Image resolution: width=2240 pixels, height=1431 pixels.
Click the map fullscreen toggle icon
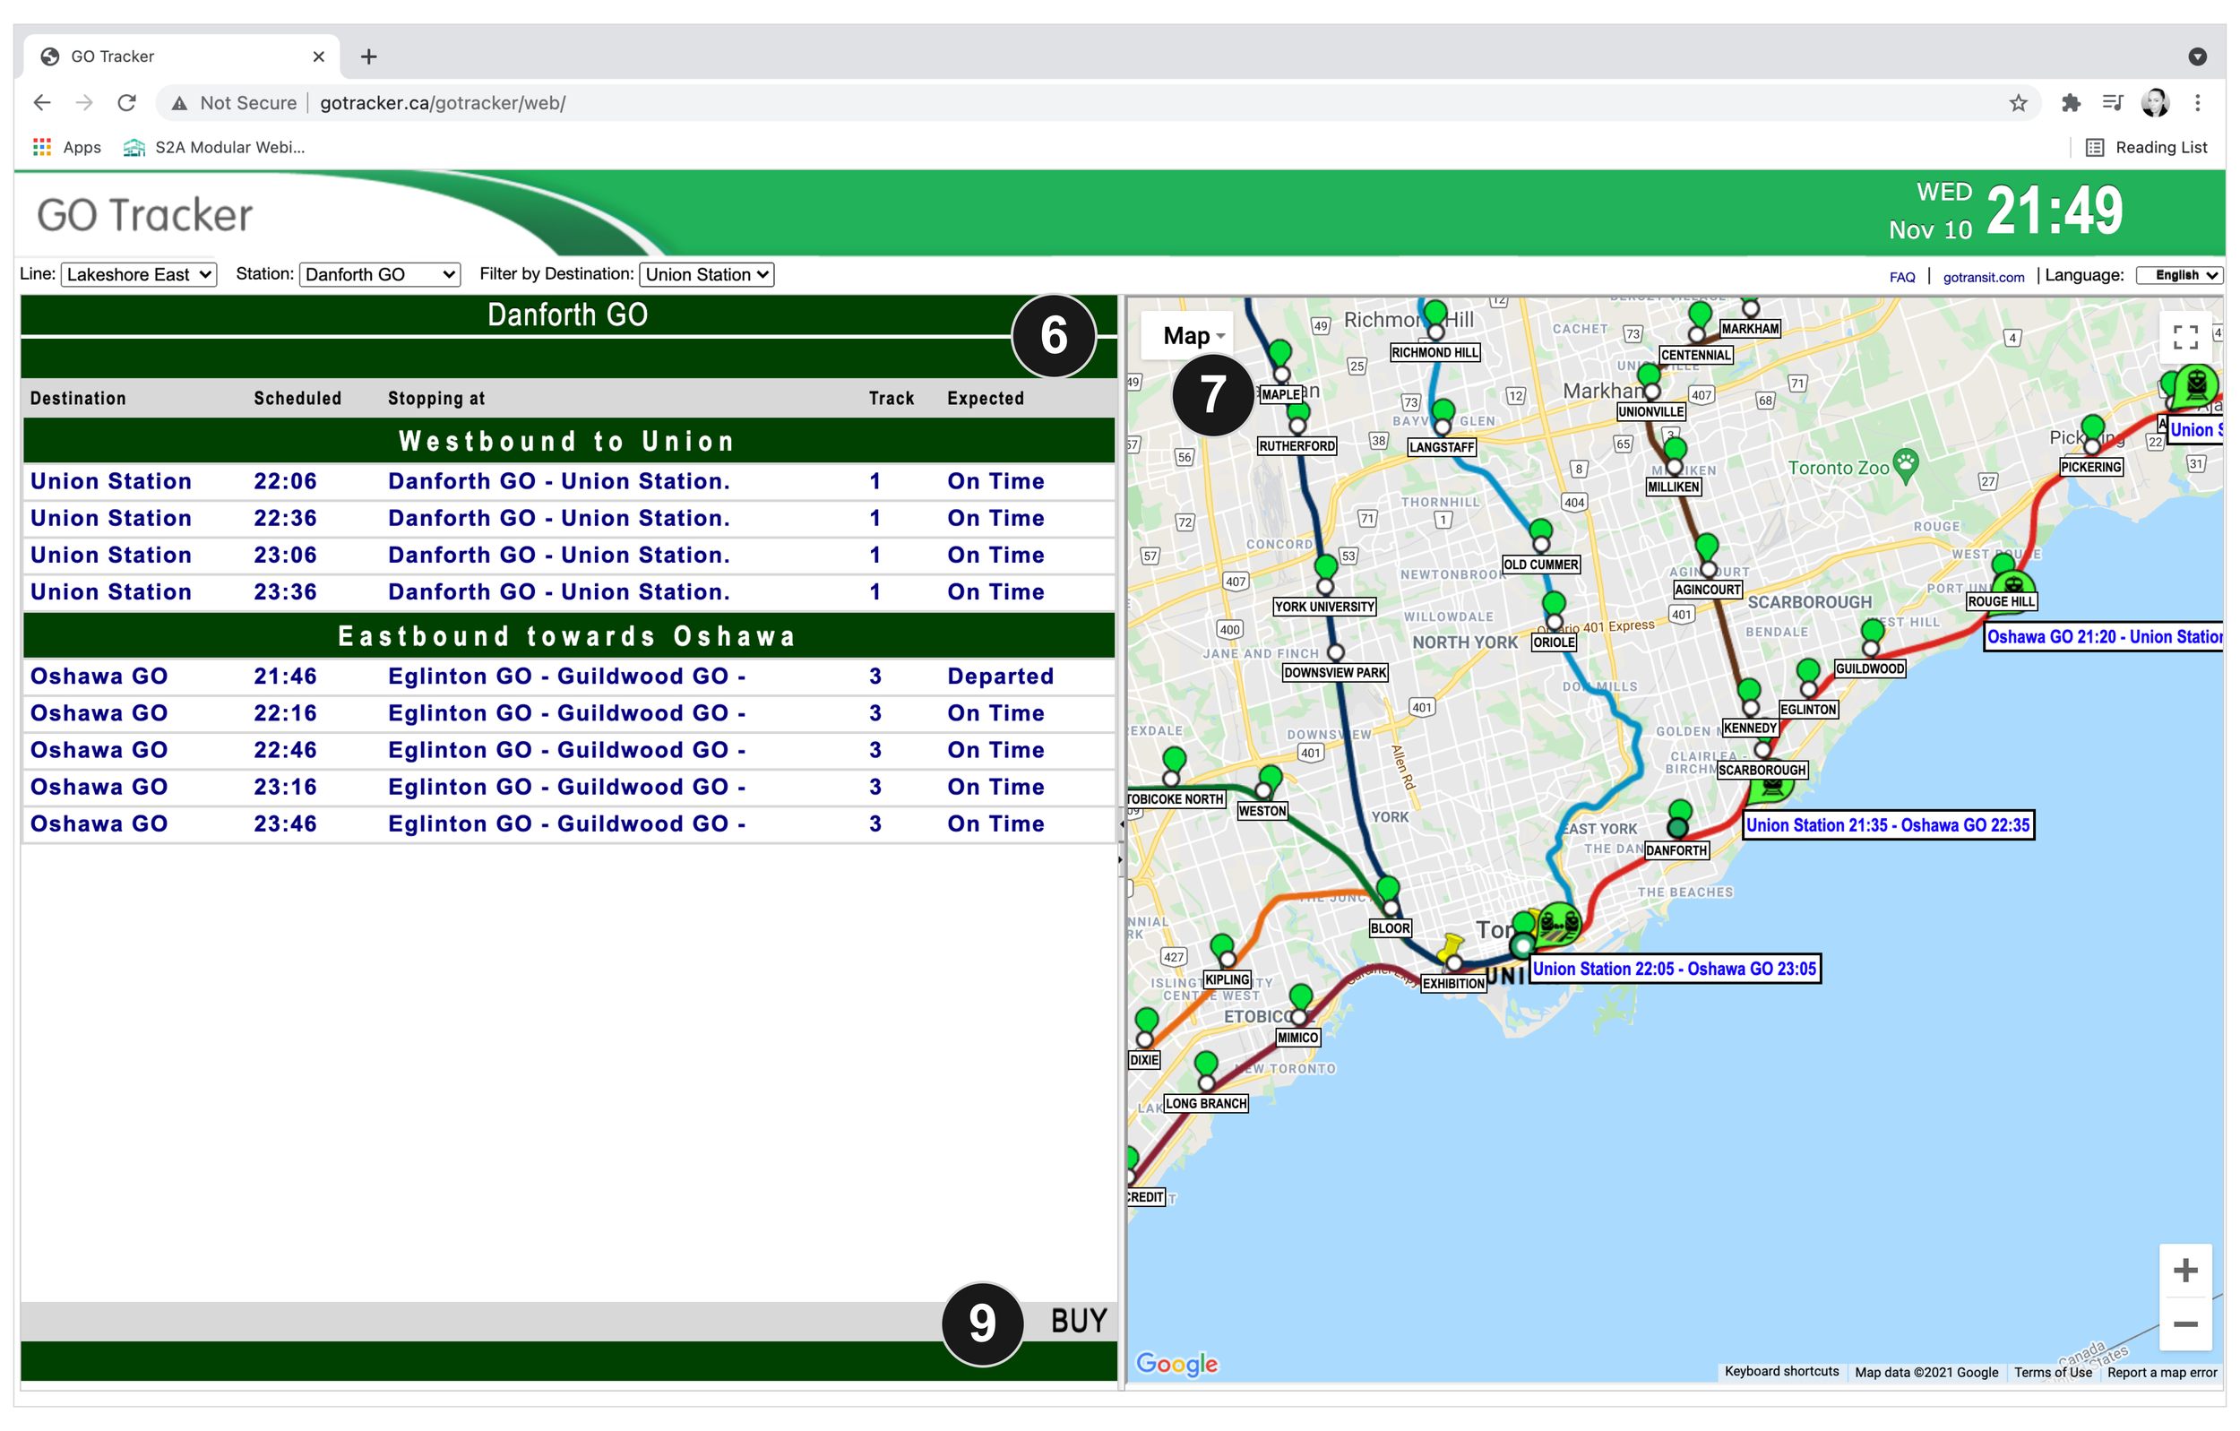tap(2185, 337)
